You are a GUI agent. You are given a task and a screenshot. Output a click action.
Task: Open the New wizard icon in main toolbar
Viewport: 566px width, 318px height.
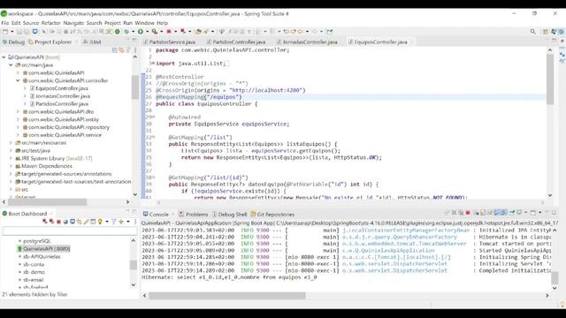point(5,32)
